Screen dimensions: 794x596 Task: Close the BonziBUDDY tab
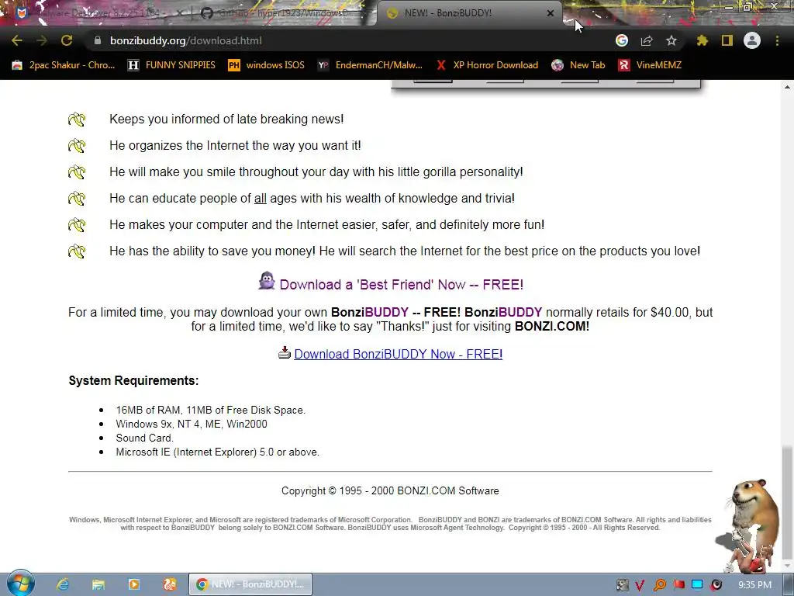[x=551, y=13]
